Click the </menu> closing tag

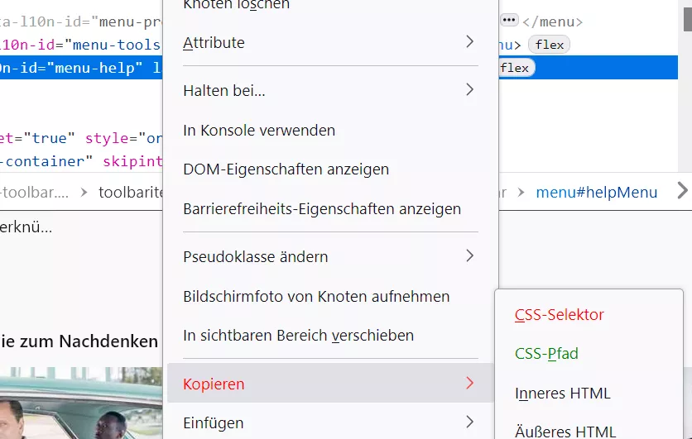(x=553, y=21)
